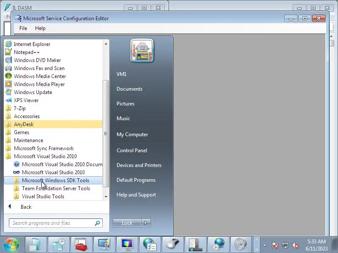This screenshot has width=338, height=253.
Task: Open Internet Explorer from the Start menu
Action: click(53, 44)
